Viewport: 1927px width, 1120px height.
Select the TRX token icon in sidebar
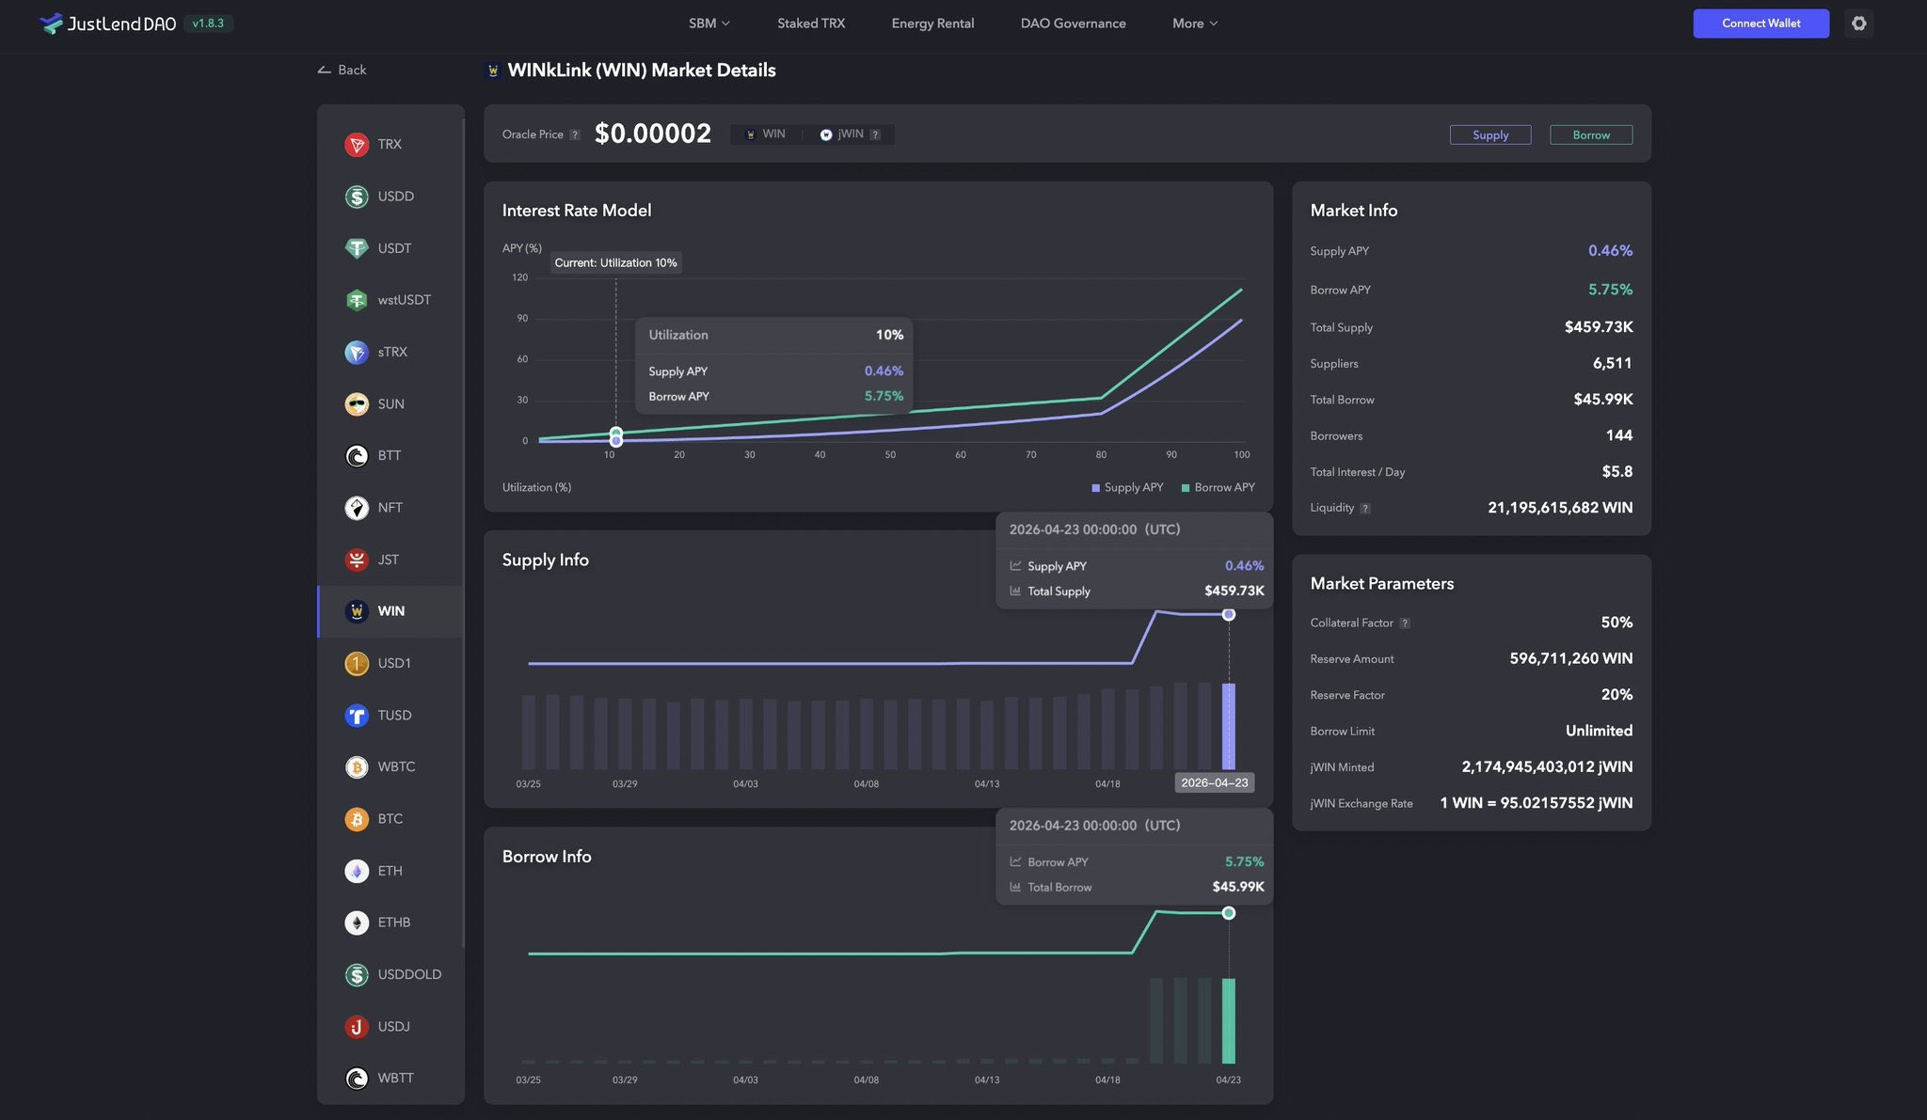click(x=357, y=145)
